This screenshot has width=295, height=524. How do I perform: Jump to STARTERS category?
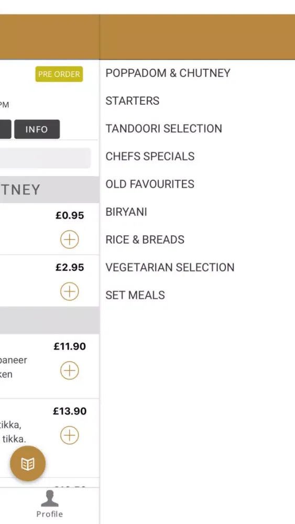132,101
